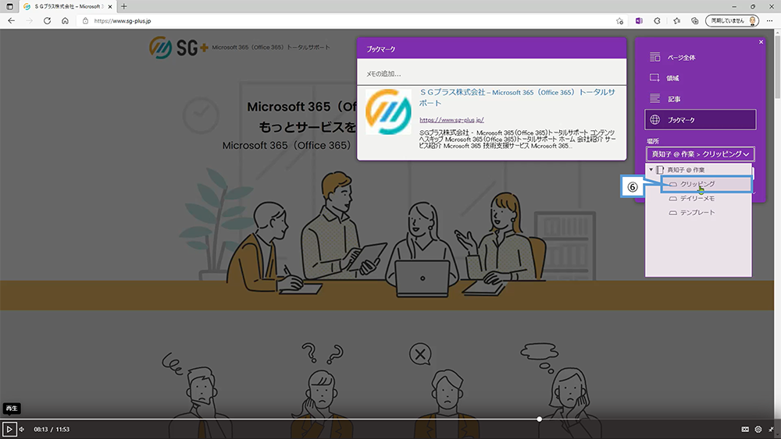Click the SG+ logo on the webpage

[x=178, y=48]
